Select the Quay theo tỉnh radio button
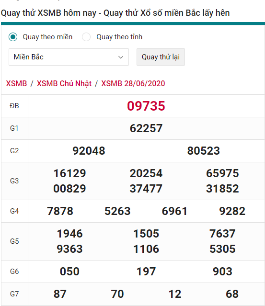The height and width of the screenshot is (306, 265). (x=86, y=37)
